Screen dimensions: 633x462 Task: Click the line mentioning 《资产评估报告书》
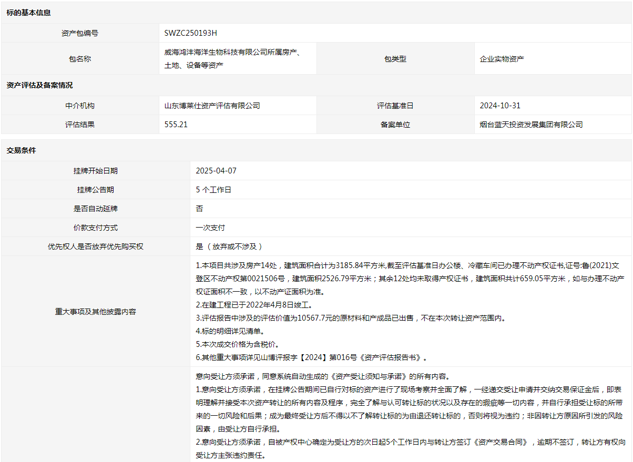[x=311, y=357]
